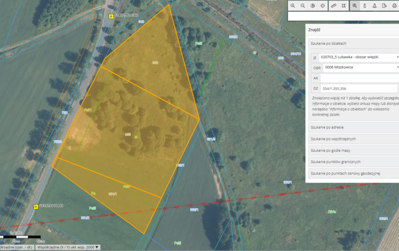399x251 pixels.
Task: Click the export document icon
Action: 385,6
